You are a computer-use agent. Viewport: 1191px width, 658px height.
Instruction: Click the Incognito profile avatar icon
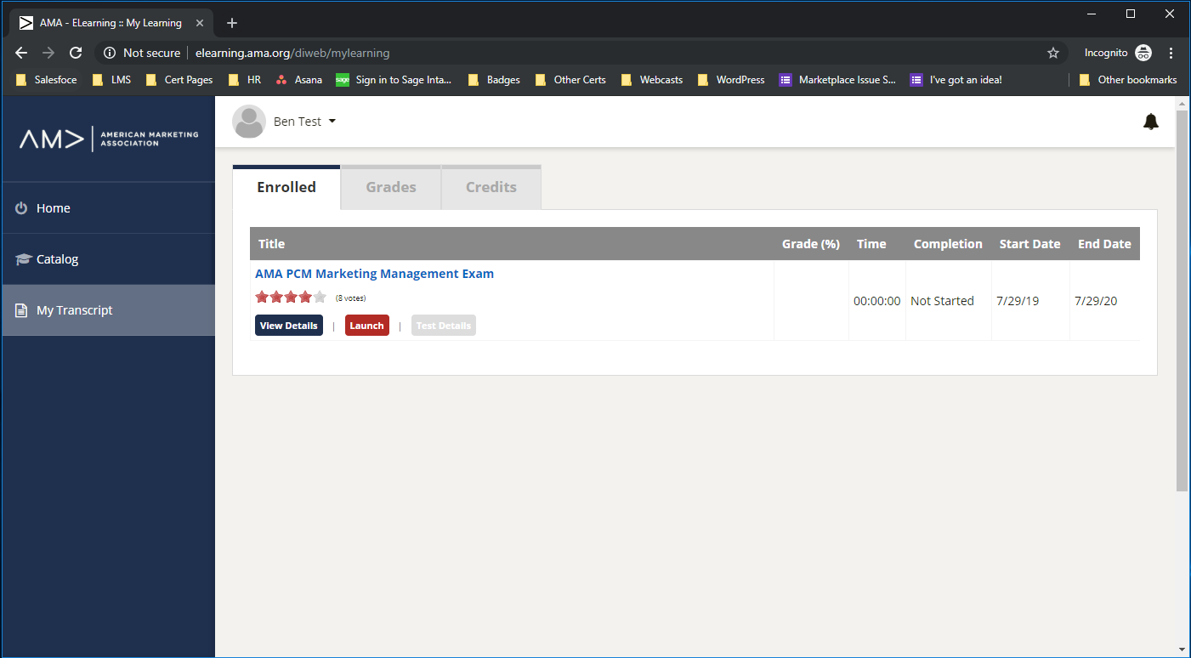(1143, 53)
